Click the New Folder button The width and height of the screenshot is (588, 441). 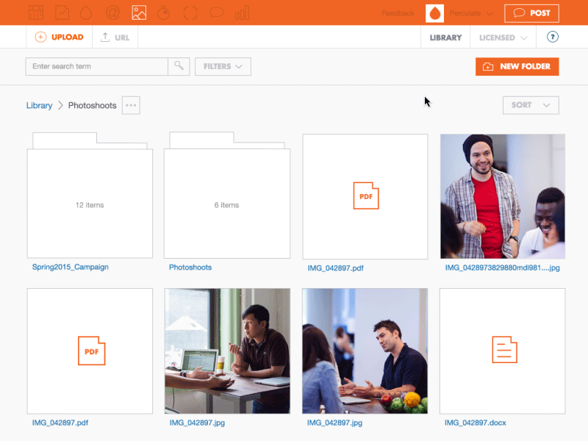pos(517,66)
